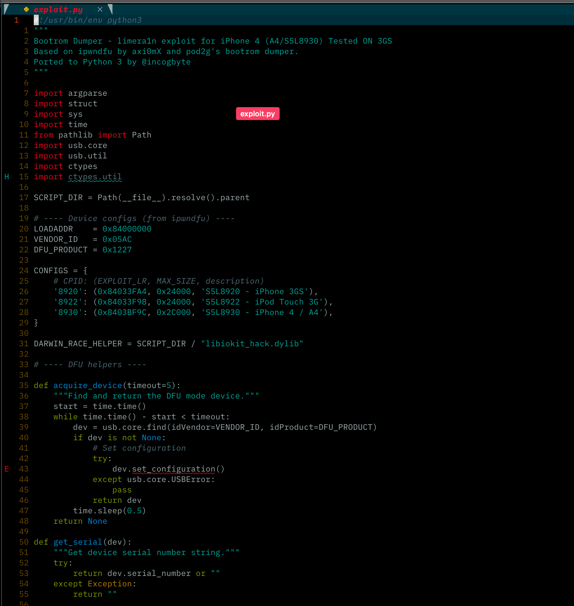Click the value '0x1227' of DFU_PRODUCT
Screen dimensions: 574x606
(x=117, y=250)
